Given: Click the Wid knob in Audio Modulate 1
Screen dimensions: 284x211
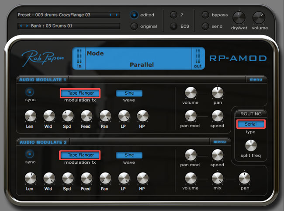Looking at the screenshot, I should click(x=49, y=116).
